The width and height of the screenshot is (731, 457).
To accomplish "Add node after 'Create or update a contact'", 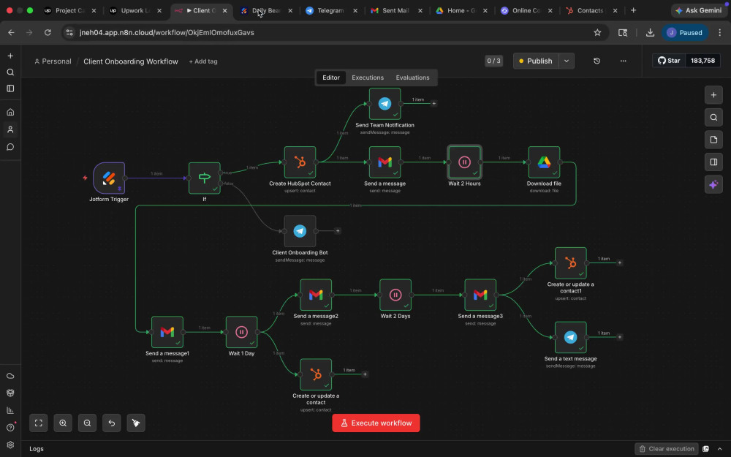I will tap(365, 374).
